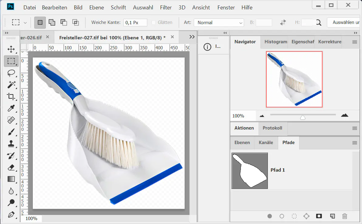
Task: Expand the hidden document tabs list
Action: (192, 37)
